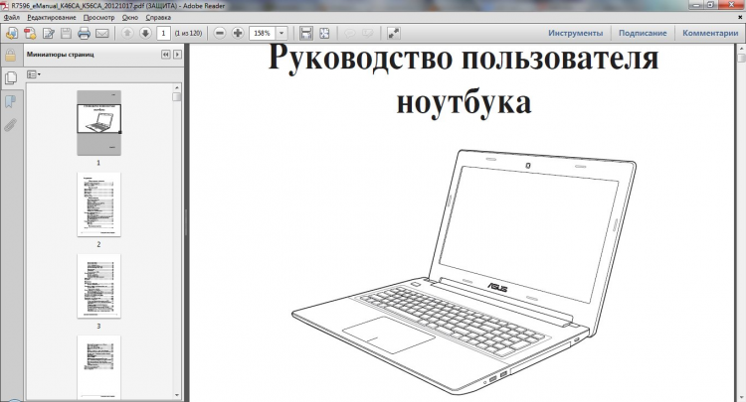Click the highlight text icon
Screen dimensions: 746x402
click(368, 33)
